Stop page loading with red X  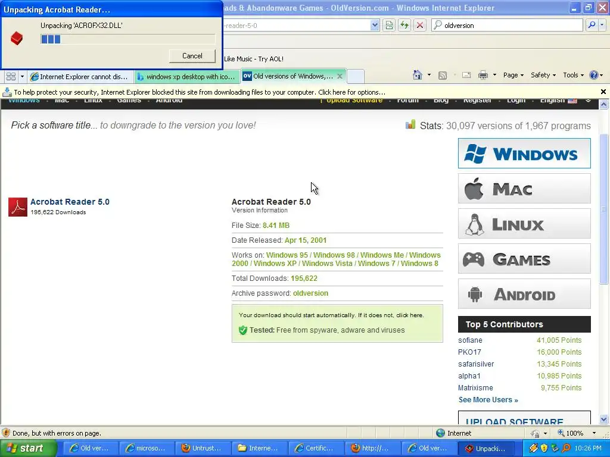[x=420, y=25]
